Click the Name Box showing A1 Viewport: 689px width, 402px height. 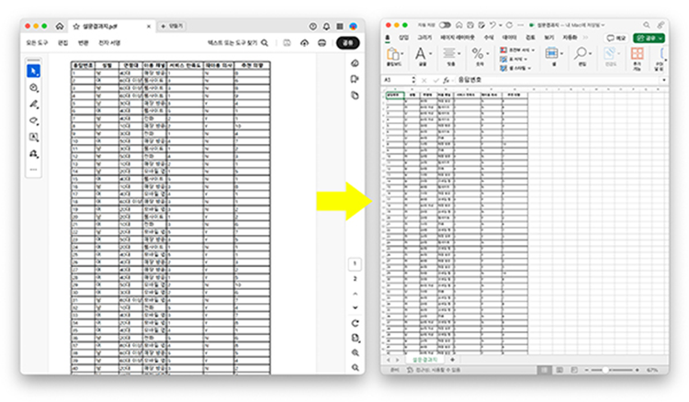398,80
